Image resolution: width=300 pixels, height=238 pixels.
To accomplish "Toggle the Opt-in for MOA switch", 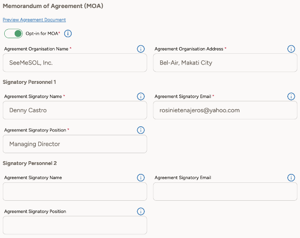I will tap(13, 33).
